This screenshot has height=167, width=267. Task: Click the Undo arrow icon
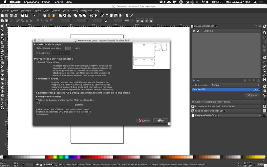coord(33,15)
